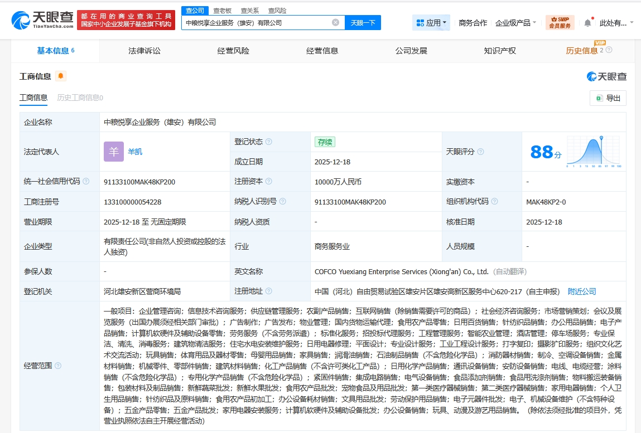Screen dimensions: 641x433
Task: Click the help icon next to 登记状态
Action: tap(269, 142)
